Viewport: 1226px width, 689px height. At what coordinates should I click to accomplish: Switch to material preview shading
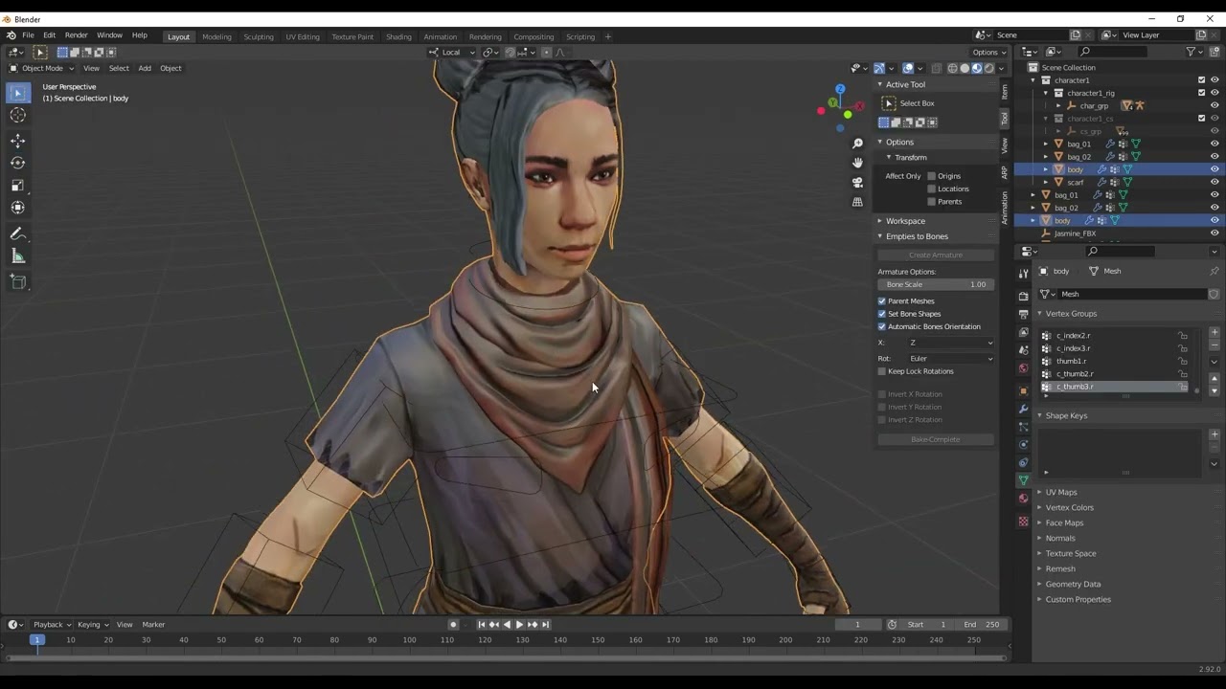point(977,68)
